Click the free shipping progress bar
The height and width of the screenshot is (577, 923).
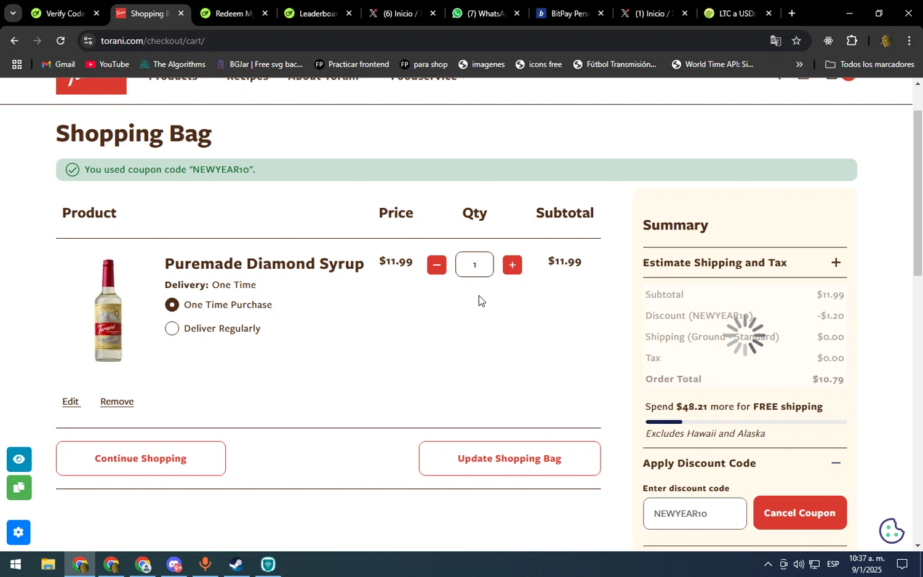(x=746, y=422)
